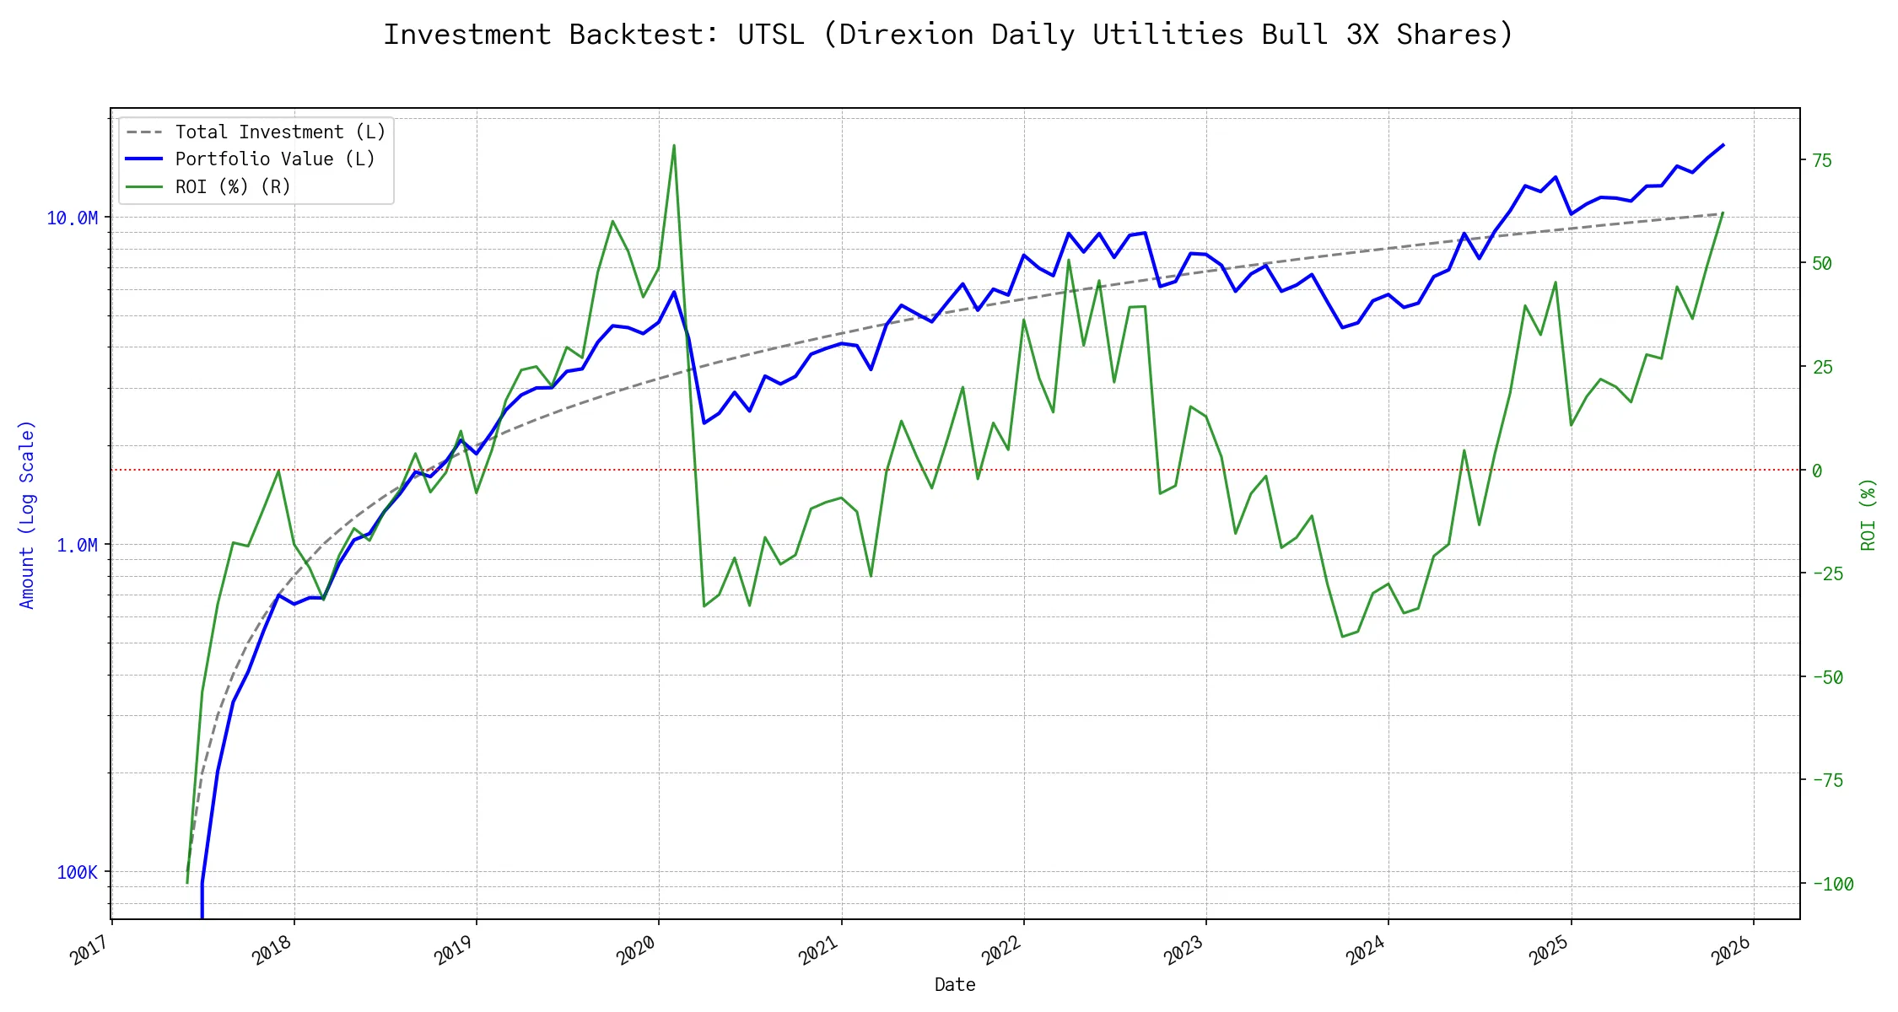Click the 2023 x-axis tick label

click(1183, 951)
